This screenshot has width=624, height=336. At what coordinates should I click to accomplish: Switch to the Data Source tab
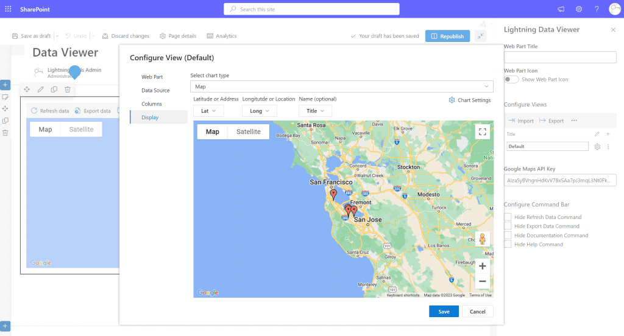(x=155, y=90)
